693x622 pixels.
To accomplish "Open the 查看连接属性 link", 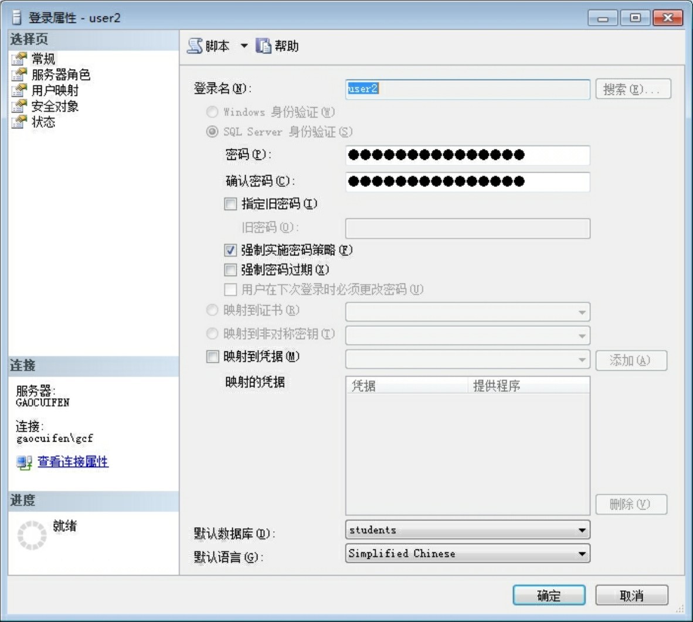I will [x=73, y=462].
